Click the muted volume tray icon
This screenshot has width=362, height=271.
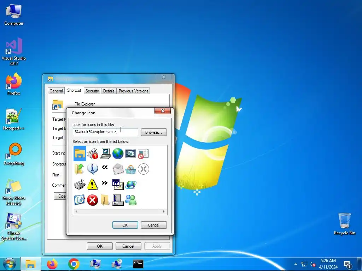(313, 264)
